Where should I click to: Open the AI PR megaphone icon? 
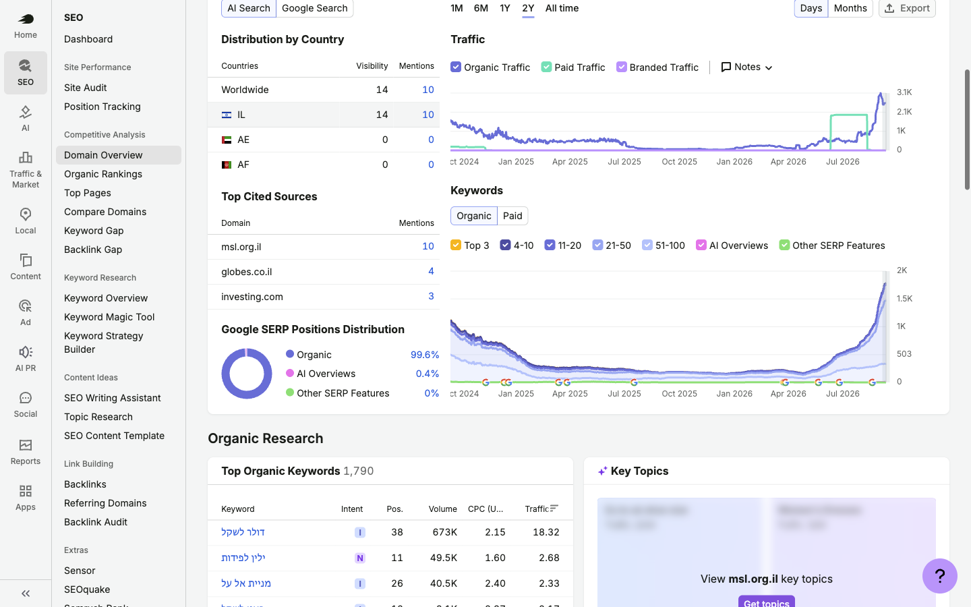point(26,352)
